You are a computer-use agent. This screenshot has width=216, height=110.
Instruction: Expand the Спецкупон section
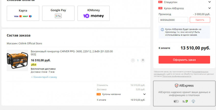(209, 2)
